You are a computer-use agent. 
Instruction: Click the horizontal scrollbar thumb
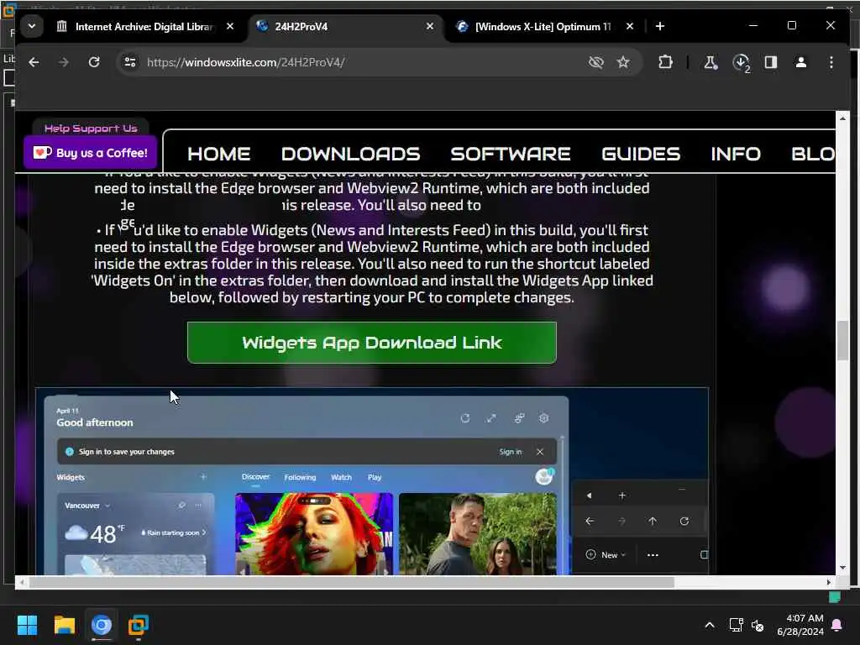click(x=351, y=583)
